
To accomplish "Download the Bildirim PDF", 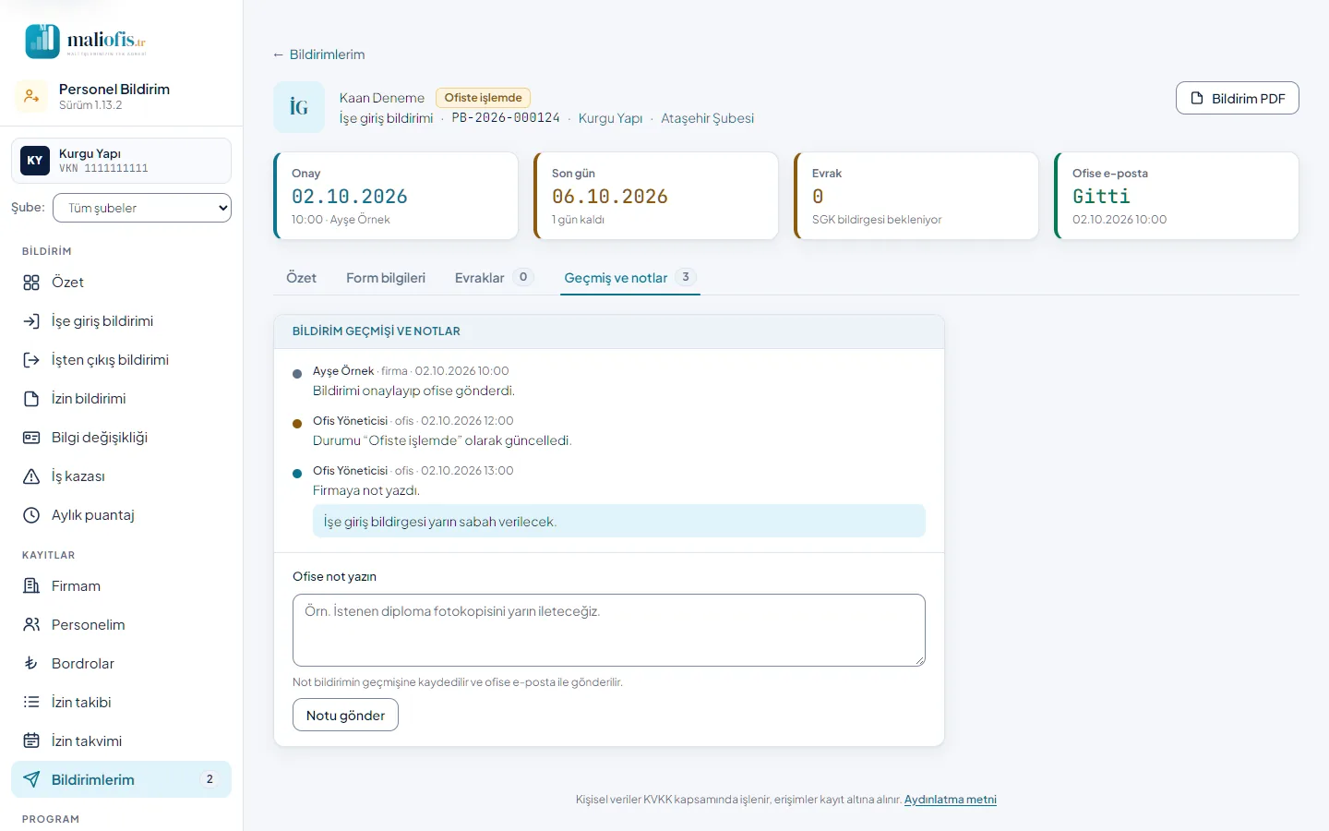I will tap(1238, 99).
